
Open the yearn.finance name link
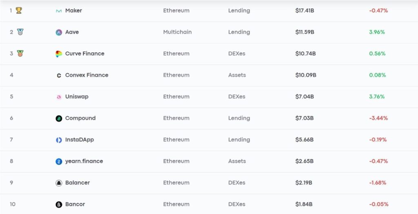pos(84,161)
